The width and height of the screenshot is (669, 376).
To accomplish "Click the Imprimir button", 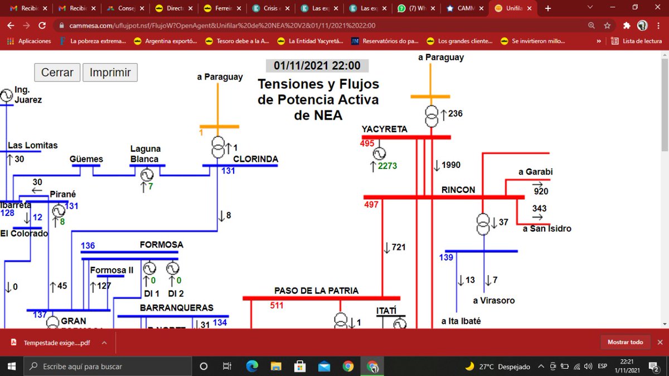I will [110, 73].
